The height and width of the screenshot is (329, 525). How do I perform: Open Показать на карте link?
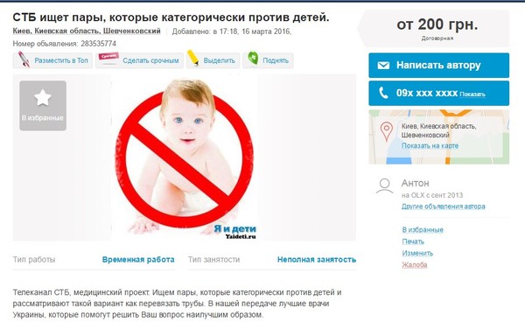point(430,145)
